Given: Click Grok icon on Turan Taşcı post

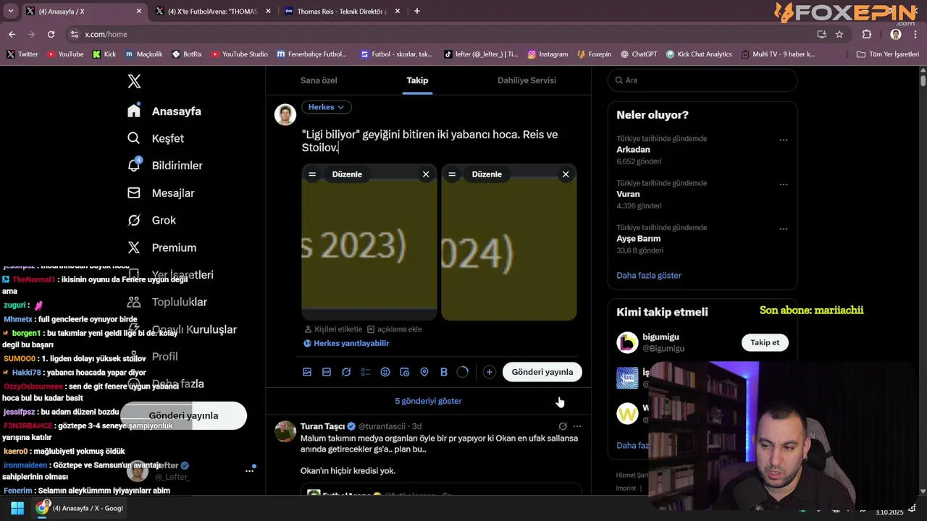Looking at the screenshot, I should [x=563, y=426].
